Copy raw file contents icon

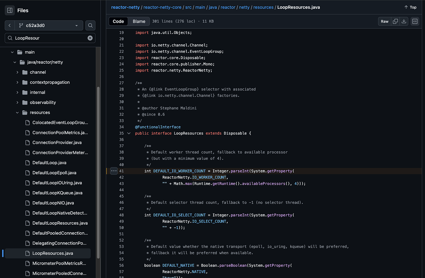coord(395,21)
